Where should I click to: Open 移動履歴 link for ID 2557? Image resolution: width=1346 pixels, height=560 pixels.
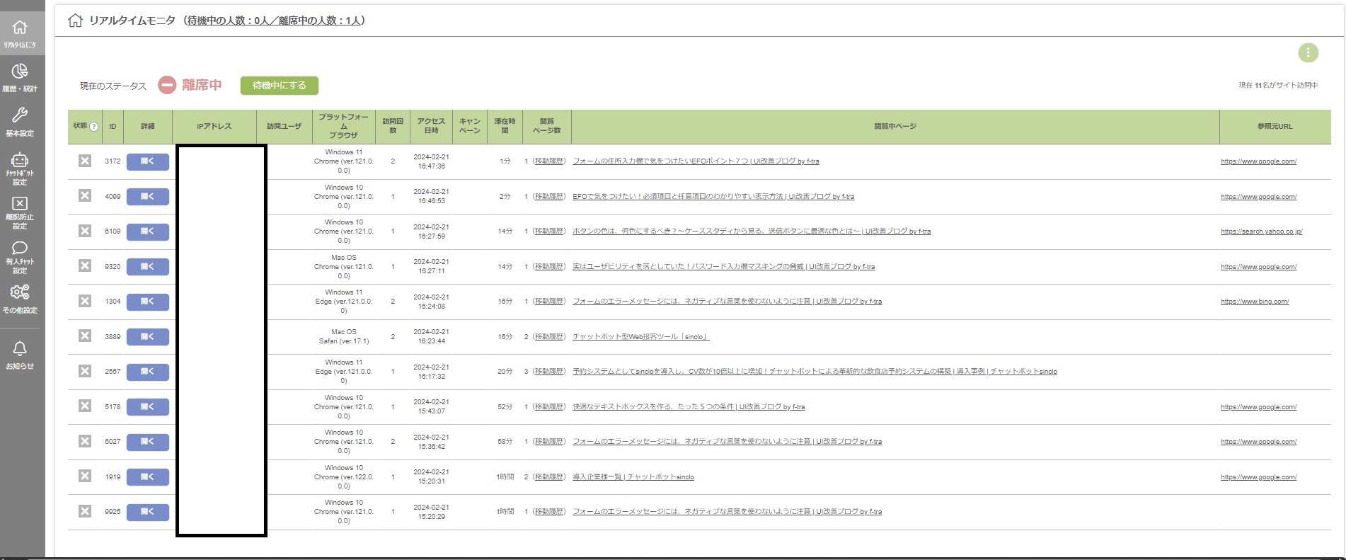(x=549, y=372)
